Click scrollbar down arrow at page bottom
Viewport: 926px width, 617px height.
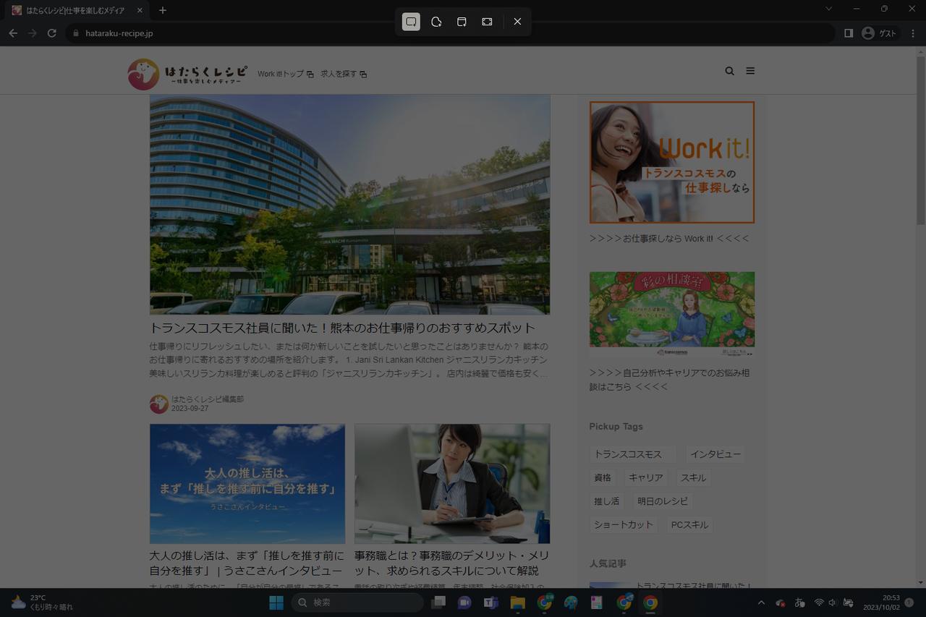coord(920,583)
